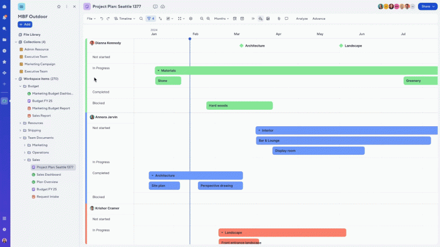Zoom in the timeline
440x247 pixels.
208,19
